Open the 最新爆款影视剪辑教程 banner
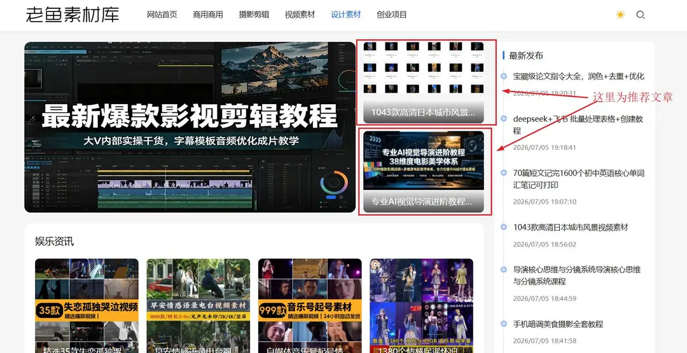 (190, 127)
